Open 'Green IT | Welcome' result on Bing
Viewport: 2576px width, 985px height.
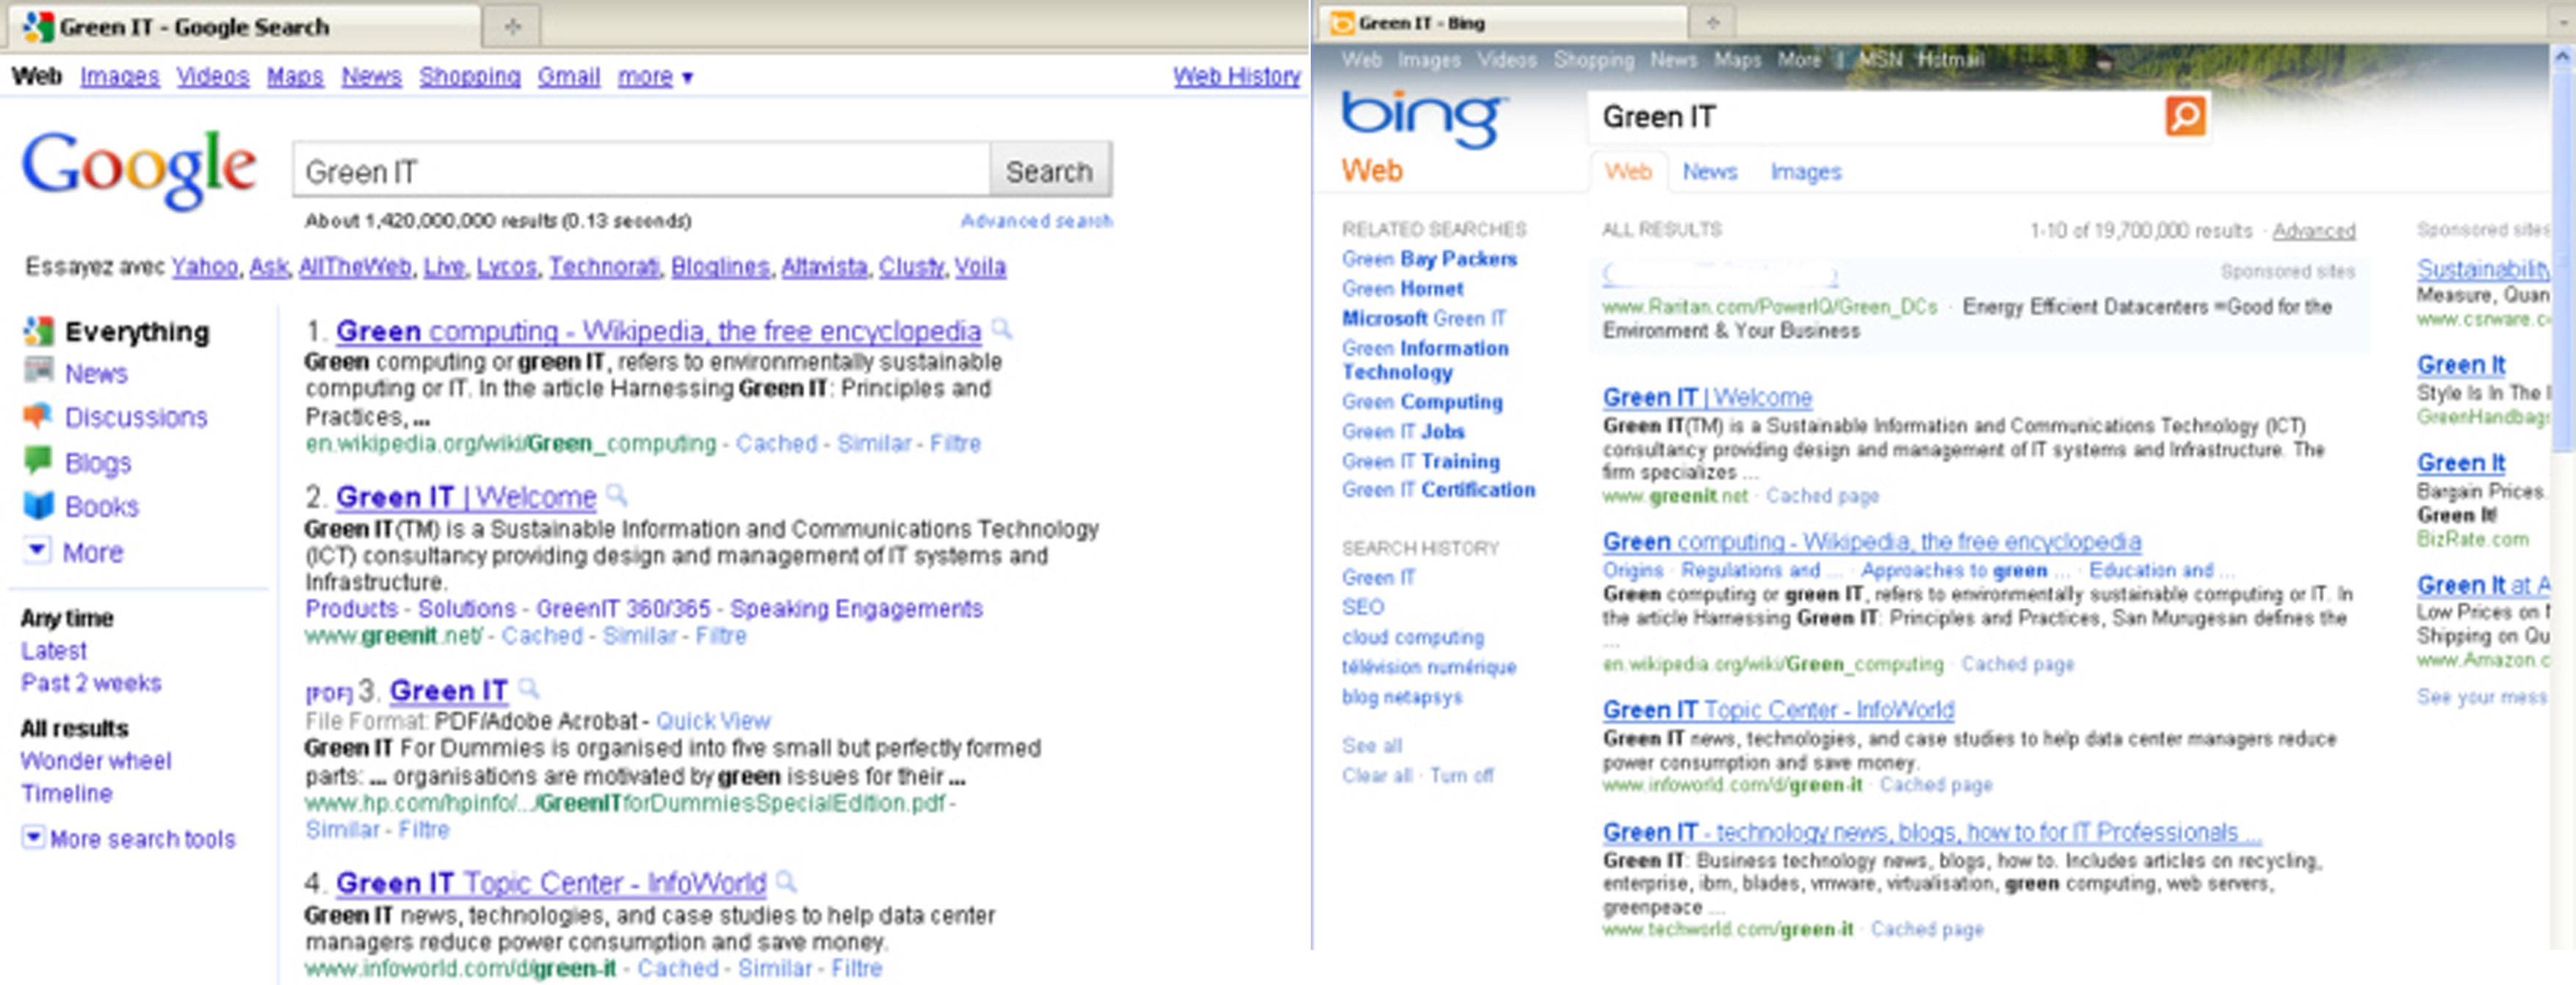coord(1707,397)
